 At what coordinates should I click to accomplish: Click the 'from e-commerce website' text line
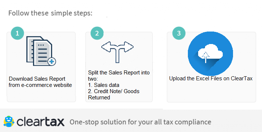(x=40, y=85)
